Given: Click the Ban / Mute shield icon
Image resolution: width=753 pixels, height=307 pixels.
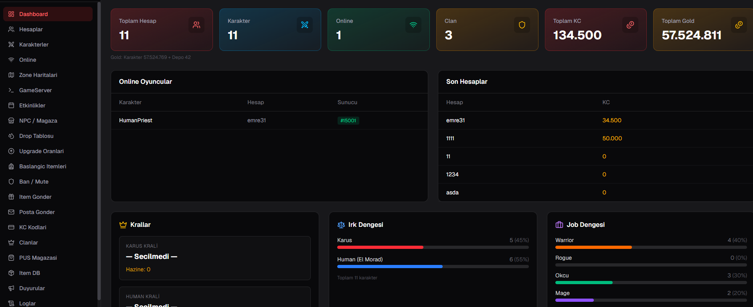Looking at the screenshot, I should [x=11, y=182].
